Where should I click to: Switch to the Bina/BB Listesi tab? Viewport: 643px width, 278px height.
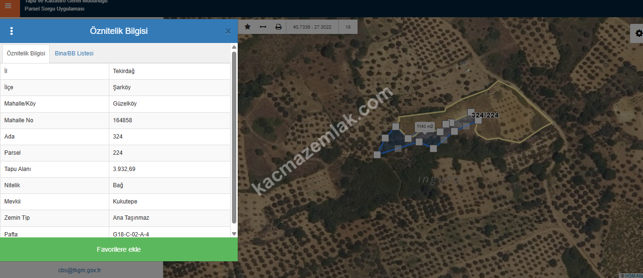(74, 53)
